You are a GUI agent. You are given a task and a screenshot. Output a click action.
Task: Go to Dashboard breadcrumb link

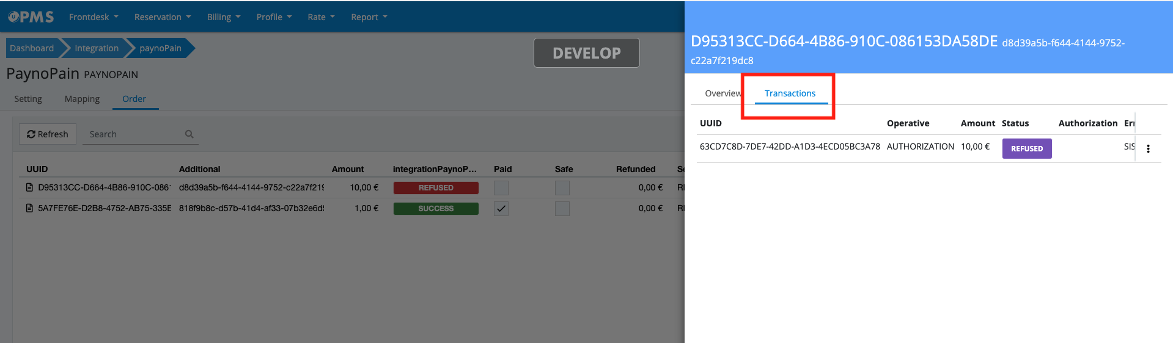point(32,48)
